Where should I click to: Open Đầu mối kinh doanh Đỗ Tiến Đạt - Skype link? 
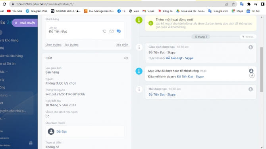190,77
